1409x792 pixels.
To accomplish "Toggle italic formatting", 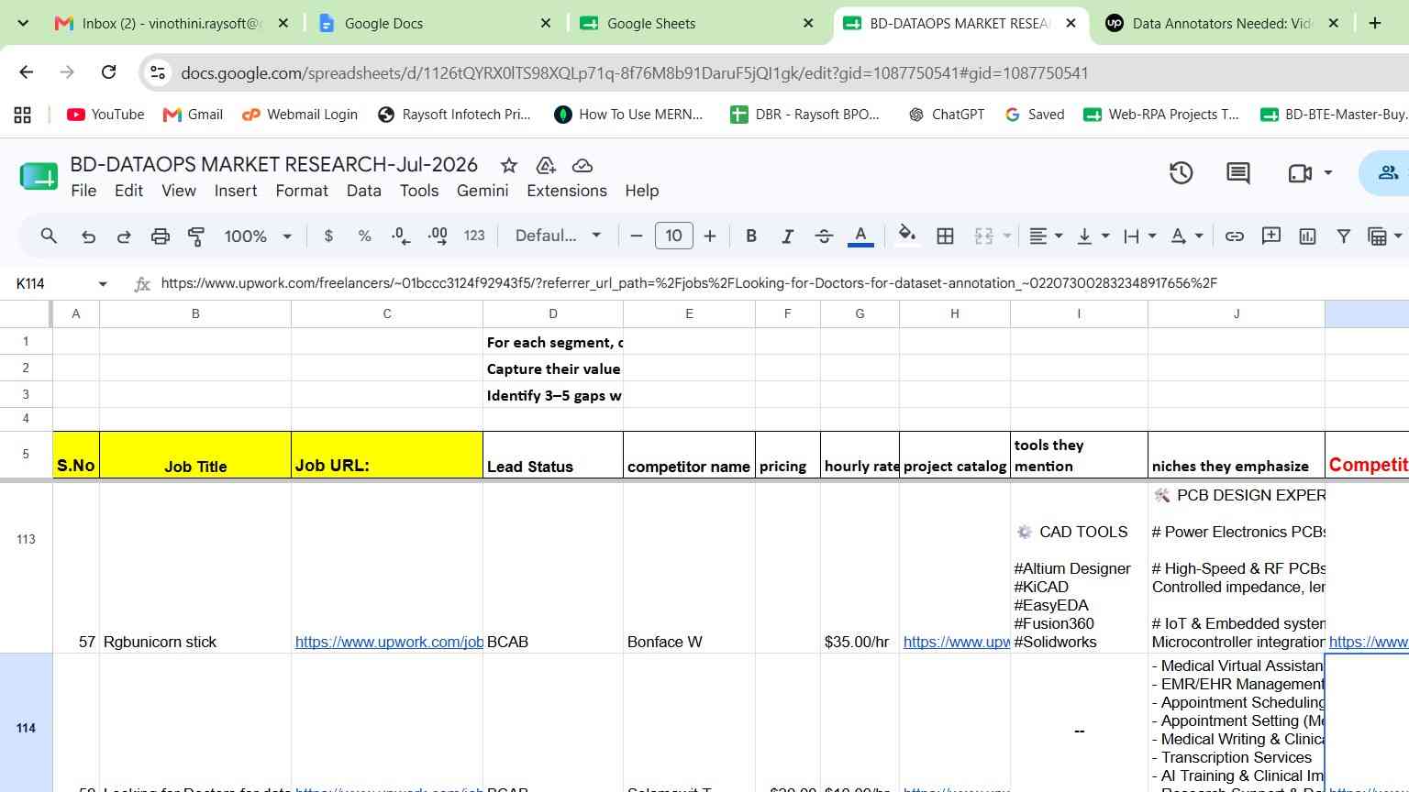I will tap(787, 236).
